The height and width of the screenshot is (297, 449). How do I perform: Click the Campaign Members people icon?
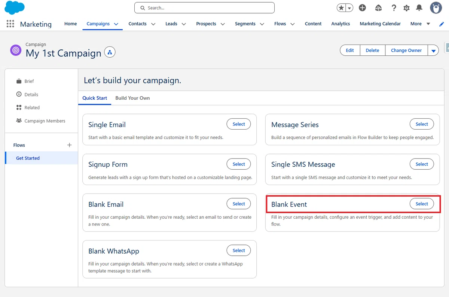(x=19, y=121)
